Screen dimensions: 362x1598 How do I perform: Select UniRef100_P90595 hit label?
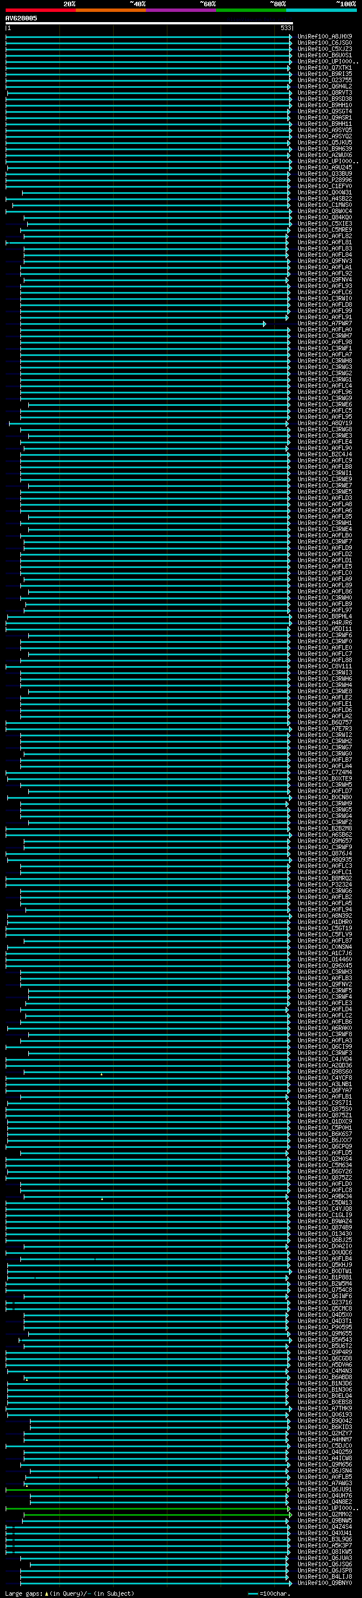coord(325,1327)
